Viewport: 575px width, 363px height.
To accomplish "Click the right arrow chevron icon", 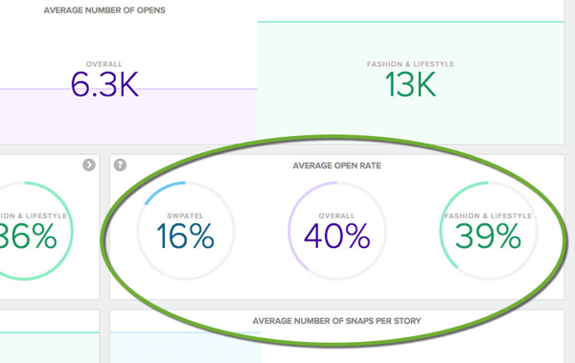I will coord(89,165).
